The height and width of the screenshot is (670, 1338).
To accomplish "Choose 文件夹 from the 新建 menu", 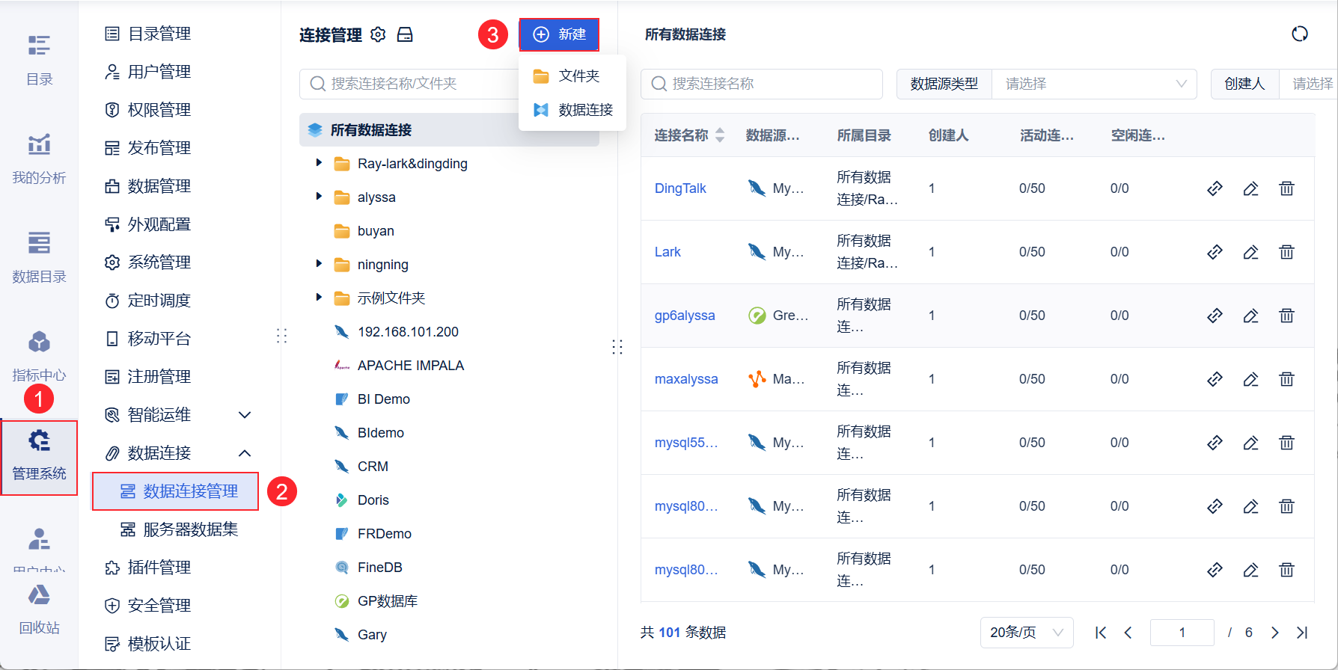I will [x=572, y=76].
